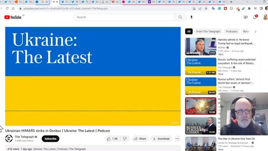Start voice search with the microphone icon
The height and width of the screenshot is (151, 268).
pyautogui.click(x=191, y=17)
